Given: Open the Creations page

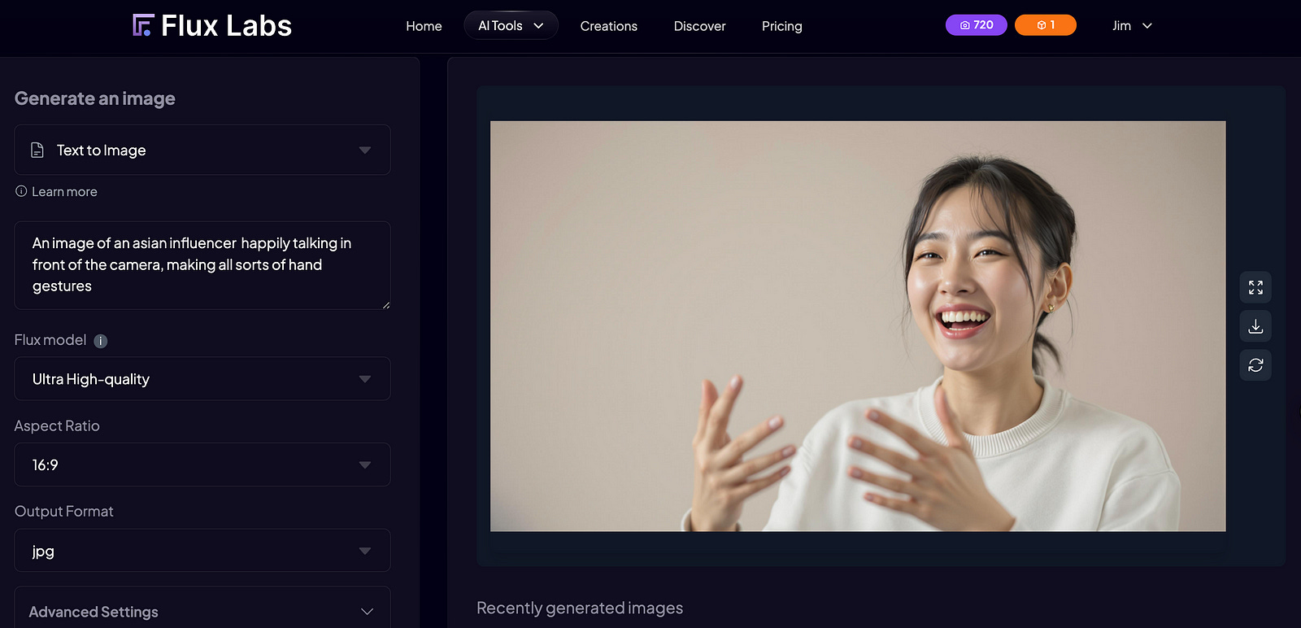Looking at the screenshot, I should point(608,26).
